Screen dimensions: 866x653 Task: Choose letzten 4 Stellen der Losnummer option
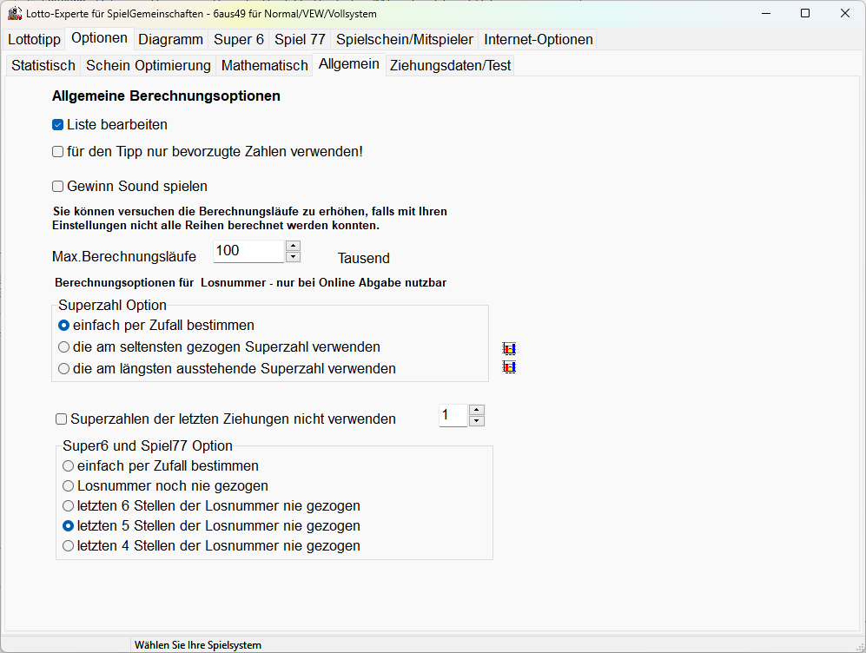pyautogui.click(x=69, y=546)
